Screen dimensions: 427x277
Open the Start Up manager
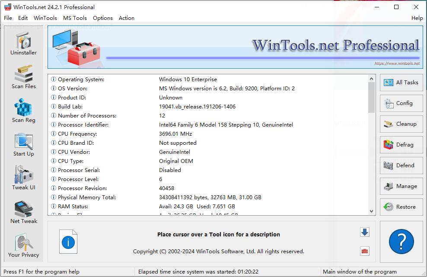tap(23, 145)
